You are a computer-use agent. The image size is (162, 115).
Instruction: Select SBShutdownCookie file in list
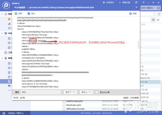click(x=75, y=109)
